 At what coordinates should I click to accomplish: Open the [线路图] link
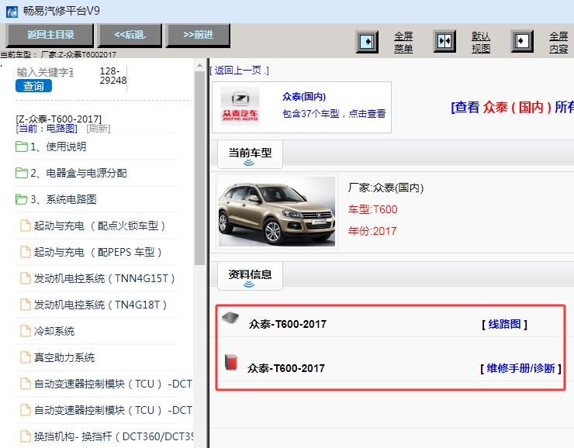click(x=504, y=324)
